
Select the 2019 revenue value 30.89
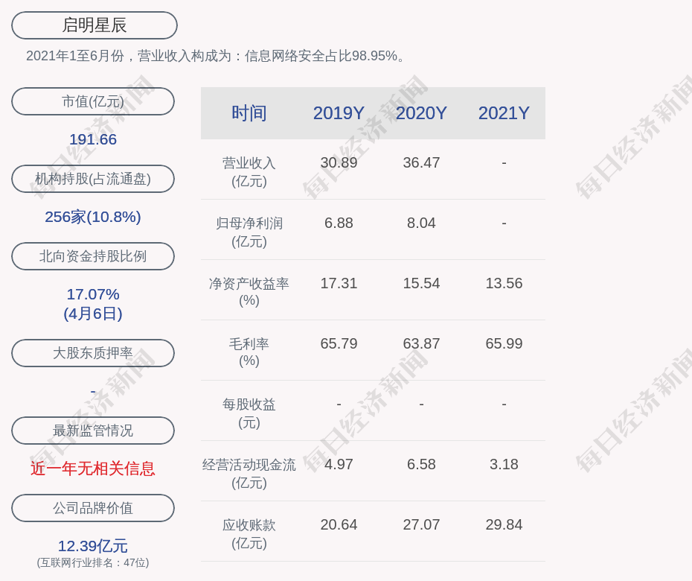click(x=339, y=162)
